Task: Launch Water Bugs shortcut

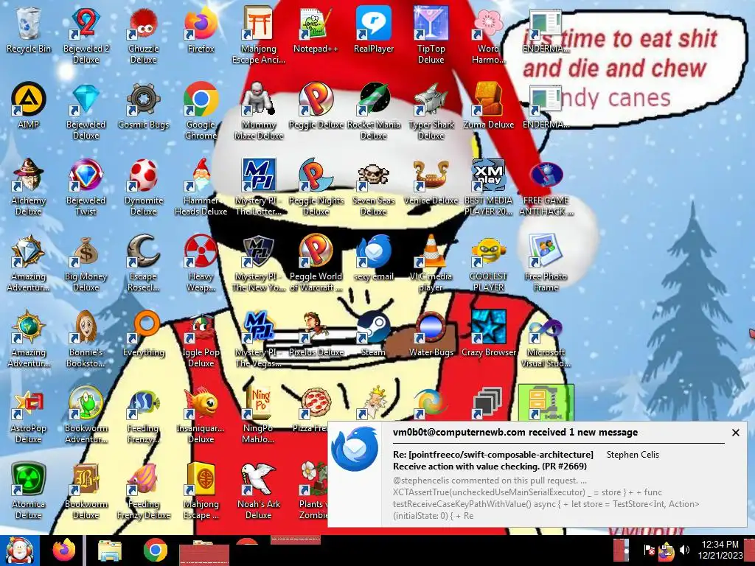Action: coord(431,334)
